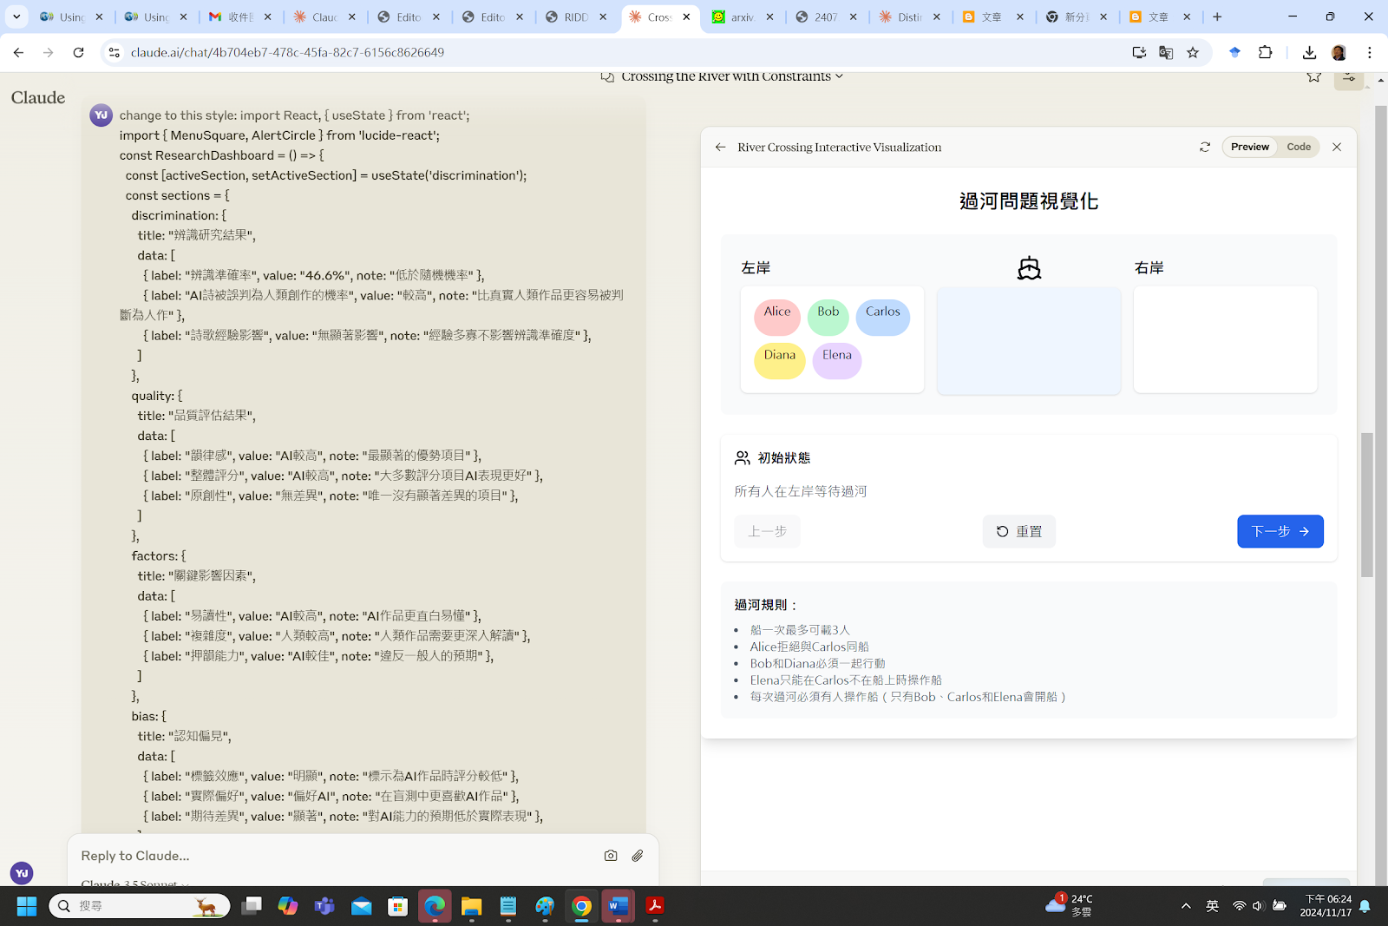Switch to the RIDD browser tab
The height and width of the screenshot is (926, 1388).
coord(575,16)
